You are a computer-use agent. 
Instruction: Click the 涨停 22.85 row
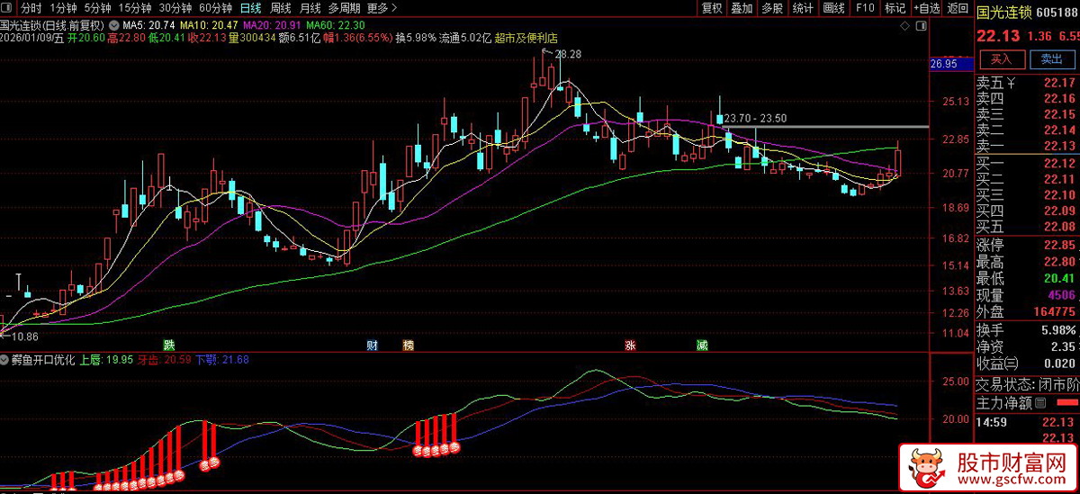point(1027,245)
